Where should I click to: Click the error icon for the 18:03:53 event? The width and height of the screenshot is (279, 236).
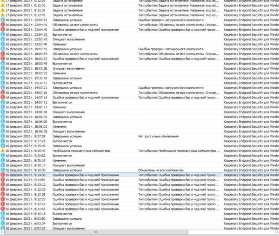click(x=3, y=59)
